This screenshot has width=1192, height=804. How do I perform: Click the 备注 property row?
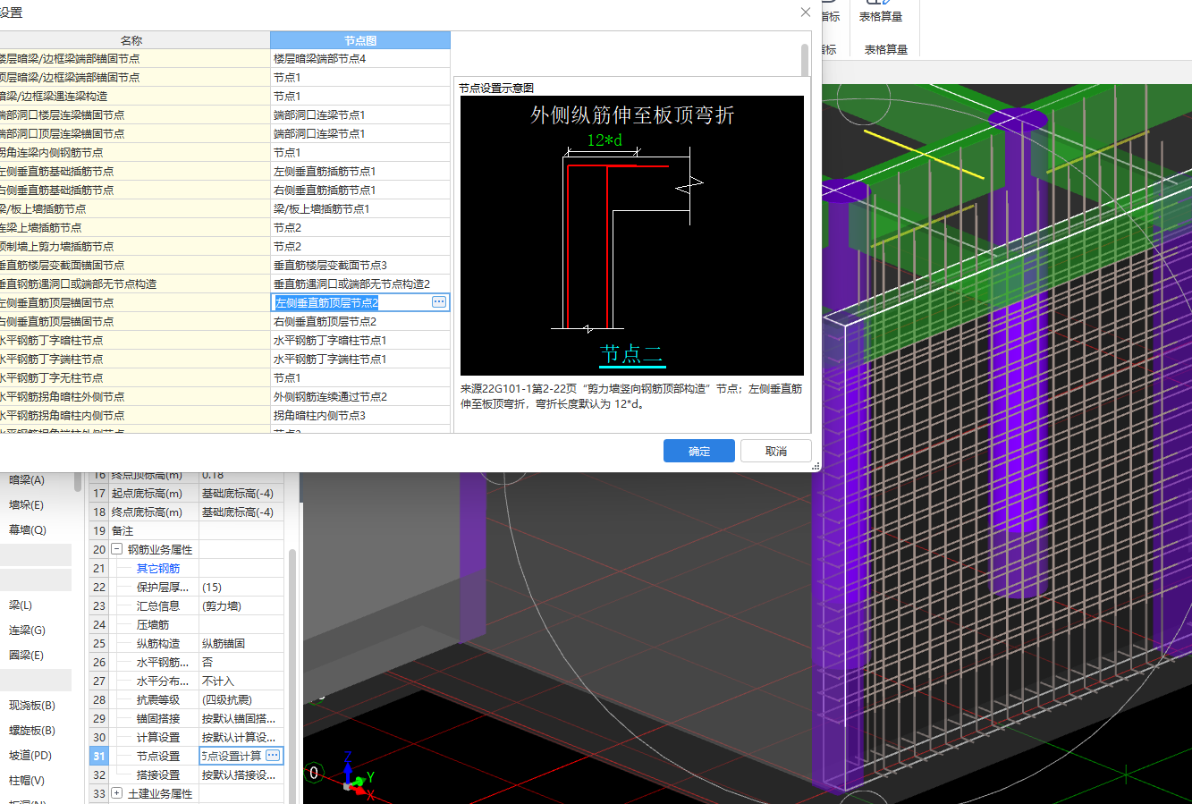(x=186, y=530)
